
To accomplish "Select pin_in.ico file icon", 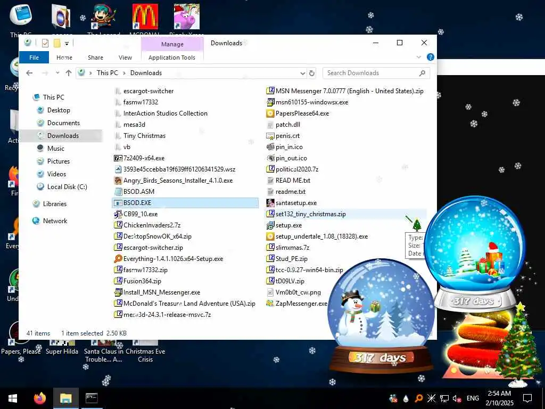I will click(x=270, y=147).
